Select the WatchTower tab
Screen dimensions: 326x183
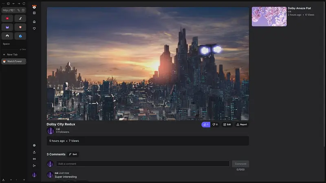(14, 61)
